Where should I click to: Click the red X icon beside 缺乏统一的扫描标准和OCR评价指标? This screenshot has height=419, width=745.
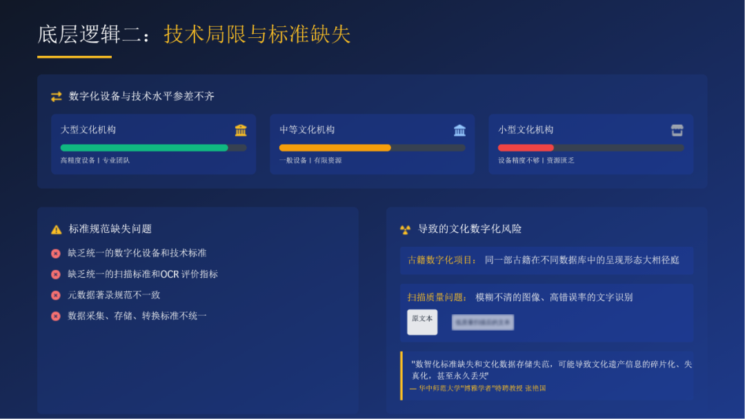click(x=56, y=274)
